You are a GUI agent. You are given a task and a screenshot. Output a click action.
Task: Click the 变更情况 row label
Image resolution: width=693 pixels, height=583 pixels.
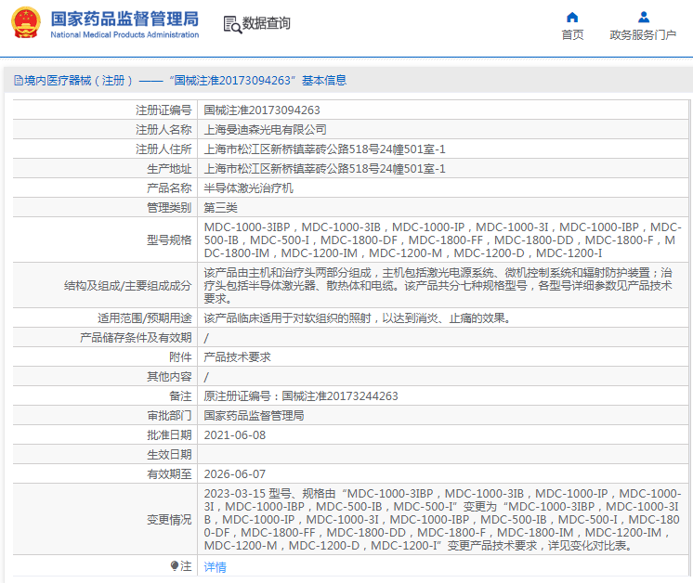click(x=169, y=519)
